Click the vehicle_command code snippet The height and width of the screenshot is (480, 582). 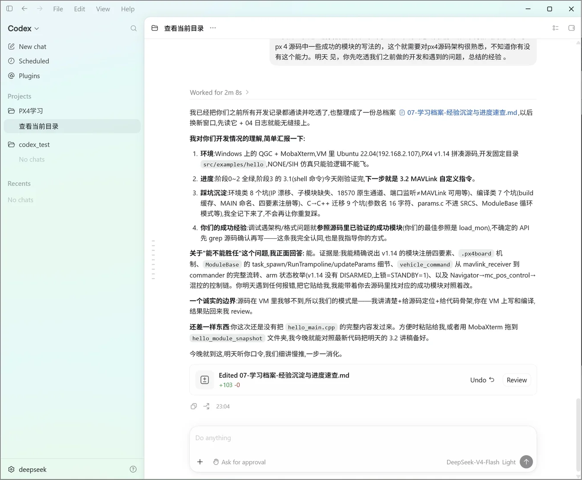pos(425,264)
